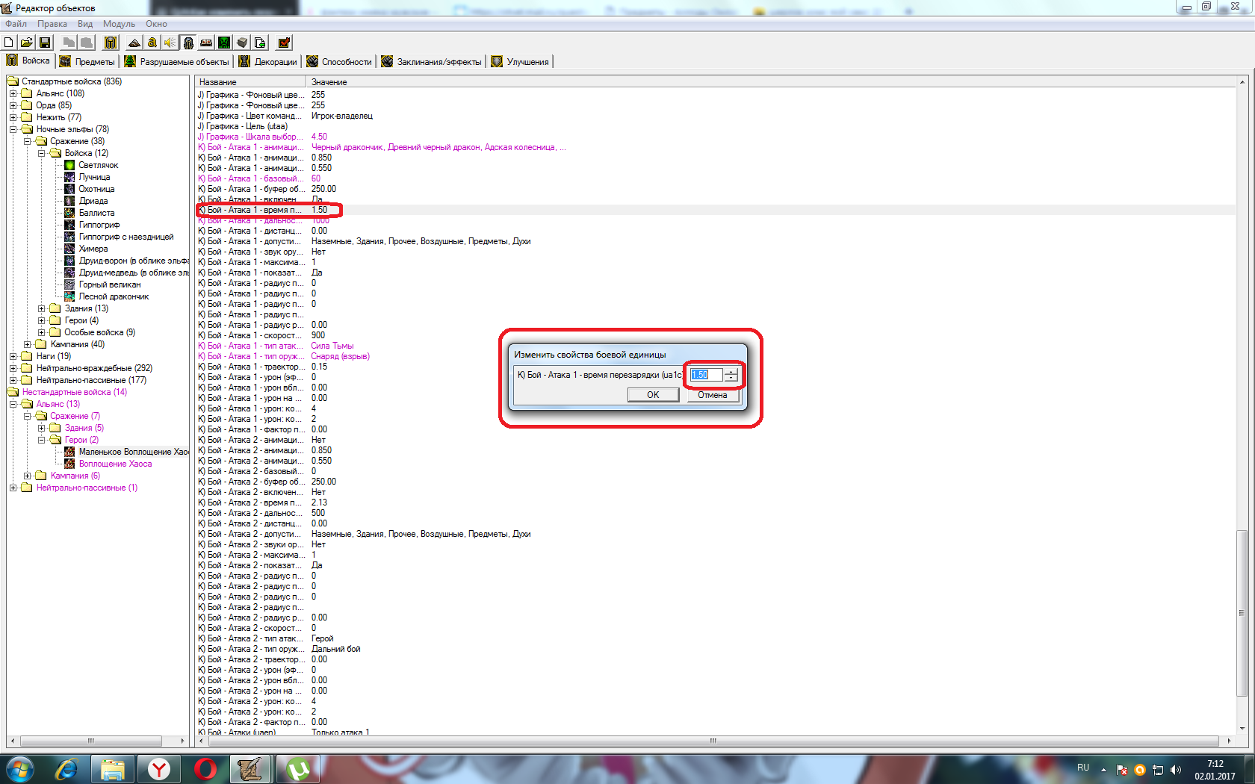Click the Светлячок unit icon in tree
This screenshot has width=1255, height=784.
pos(69,165)
